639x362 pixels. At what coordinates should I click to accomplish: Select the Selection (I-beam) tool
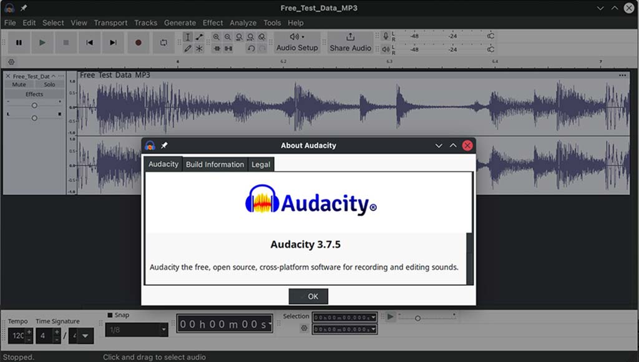coord(187,37)
